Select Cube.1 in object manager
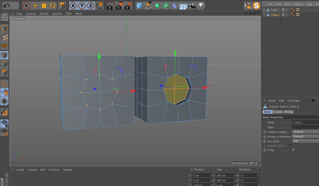 coord(275,15)
